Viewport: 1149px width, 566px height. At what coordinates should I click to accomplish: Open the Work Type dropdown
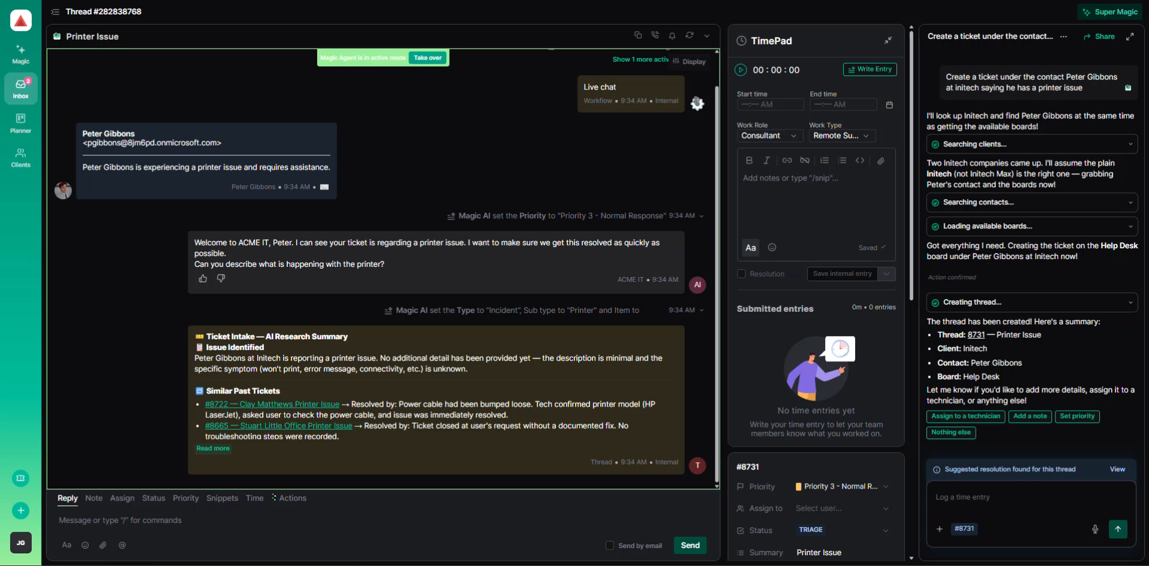pos(843,136)
